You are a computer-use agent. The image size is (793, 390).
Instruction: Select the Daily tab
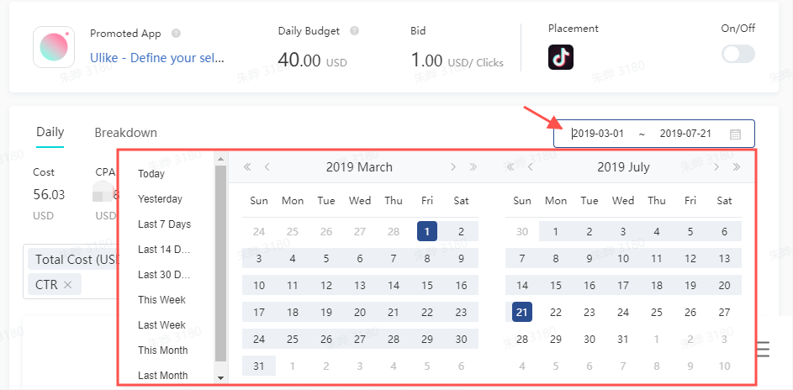[x=50, y=133]
